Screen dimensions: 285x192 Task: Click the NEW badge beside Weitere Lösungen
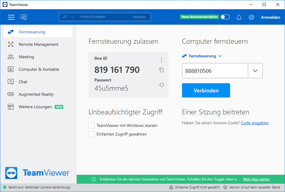pos(59,107)
